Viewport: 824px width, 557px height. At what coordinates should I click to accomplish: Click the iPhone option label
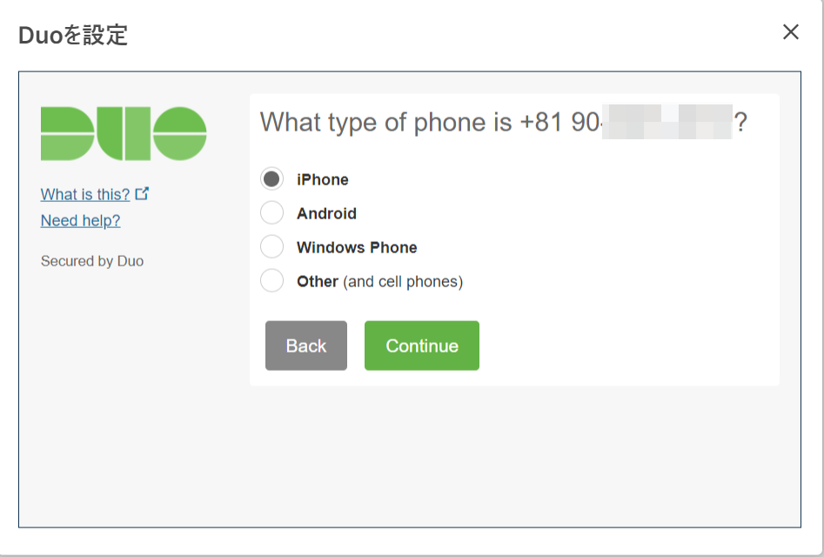click(323, 180)
